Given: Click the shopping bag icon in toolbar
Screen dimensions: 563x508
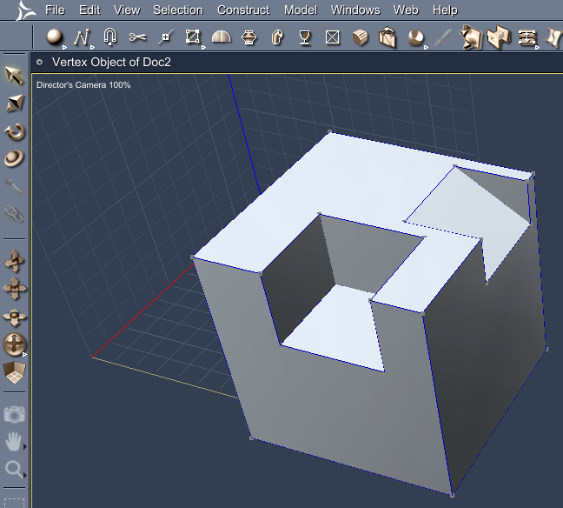Looking at the screenshot, I should (x=388, y=37).
